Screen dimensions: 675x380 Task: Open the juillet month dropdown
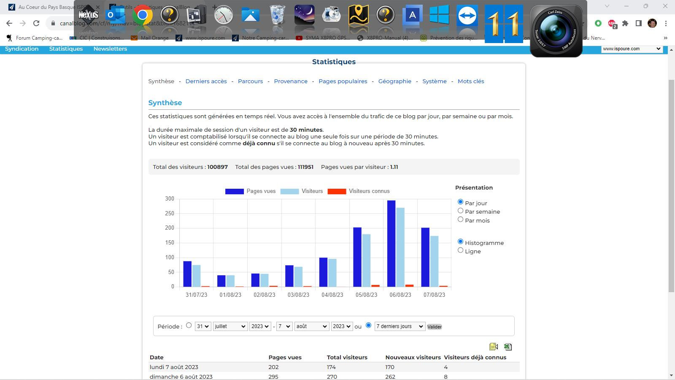pyautogui.click(x=230, y=326)
